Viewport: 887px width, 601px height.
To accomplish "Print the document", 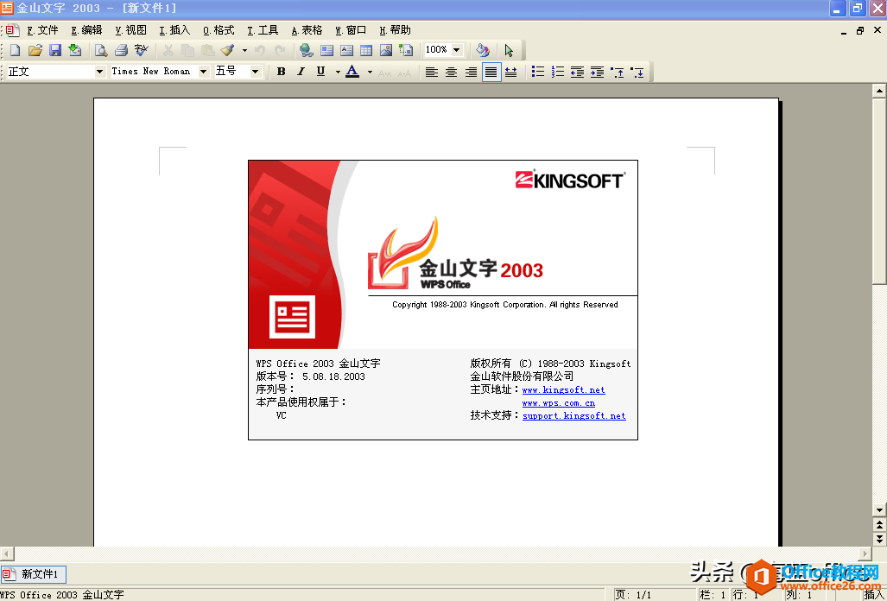I will tap(121, 50).
